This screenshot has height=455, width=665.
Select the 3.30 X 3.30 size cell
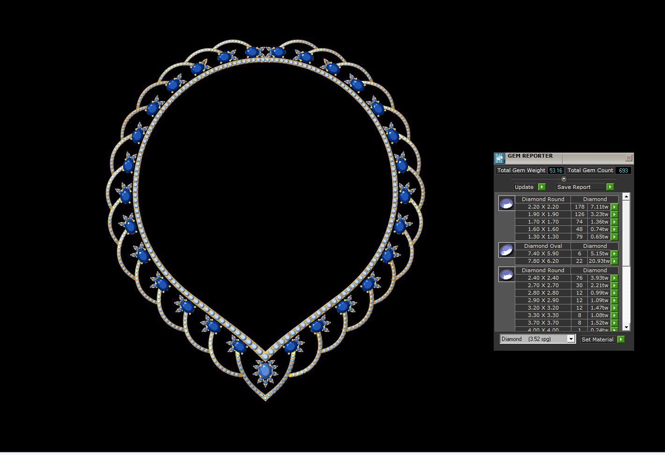pyautogui.click(x=543, y=315)
